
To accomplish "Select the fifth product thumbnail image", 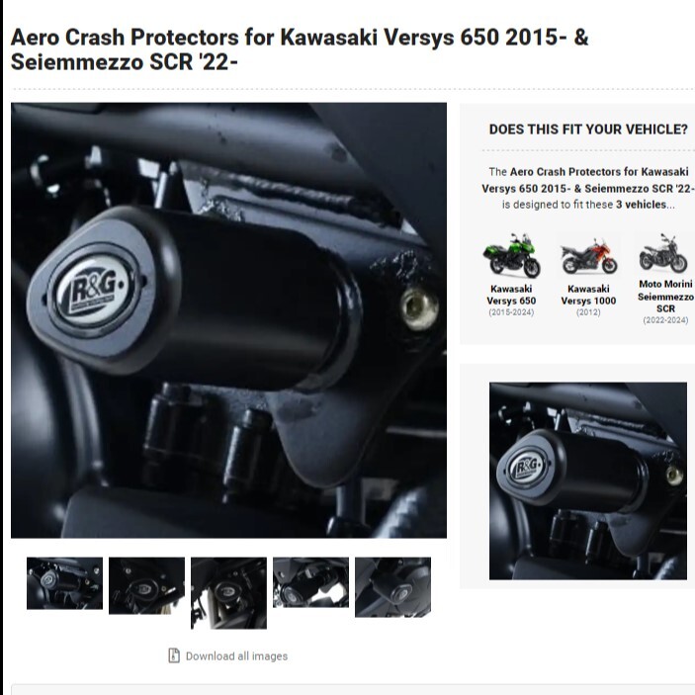I will [392, 587].
